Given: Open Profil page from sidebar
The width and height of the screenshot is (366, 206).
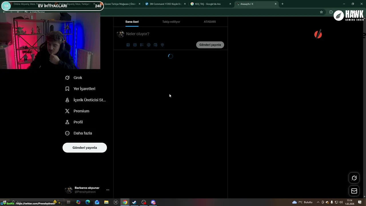Looking at the screenshot, I should point(74,122).
